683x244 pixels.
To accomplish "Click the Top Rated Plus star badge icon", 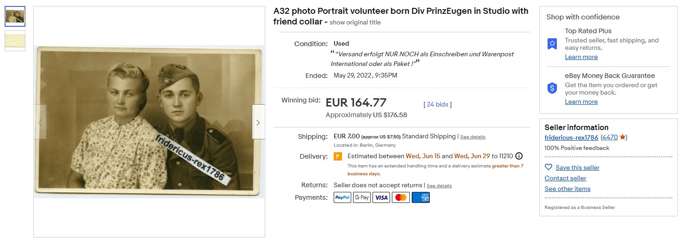I will (x=552, y=44).
